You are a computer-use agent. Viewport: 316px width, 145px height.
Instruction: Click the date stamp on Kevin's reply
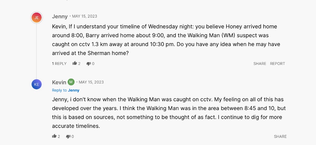coord(91,82)
